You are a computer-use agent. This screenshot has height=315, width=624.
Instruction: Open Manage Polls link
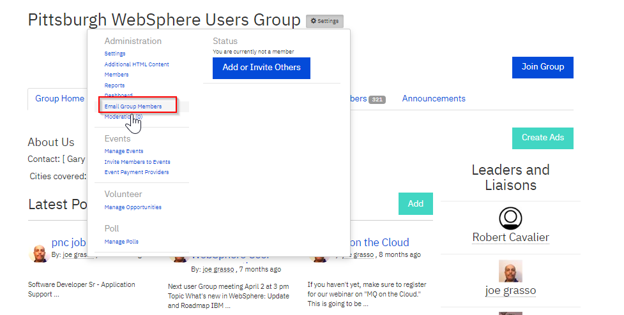121,242
